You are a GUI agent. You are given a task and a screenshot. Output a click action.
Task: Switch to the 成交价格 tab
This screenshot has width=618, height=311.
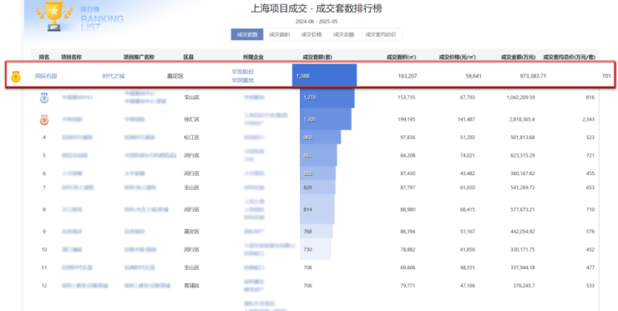tap(312, 34)
